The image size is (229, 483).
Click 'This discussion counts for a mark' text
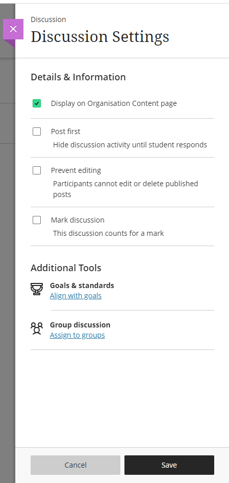(x=108, y=233)
